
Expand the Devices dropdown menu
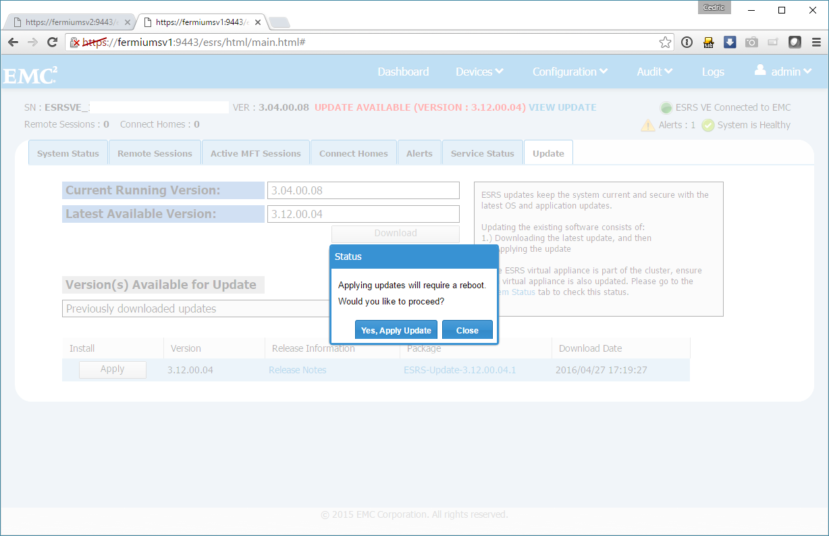pyautogui.click(x=479, y=72)
